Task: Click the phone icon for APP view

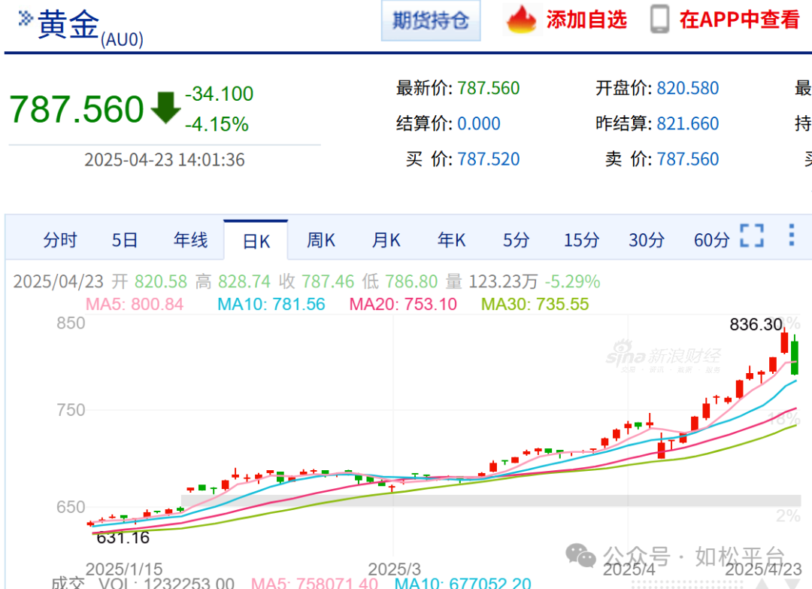Action: tap(659, 20)
